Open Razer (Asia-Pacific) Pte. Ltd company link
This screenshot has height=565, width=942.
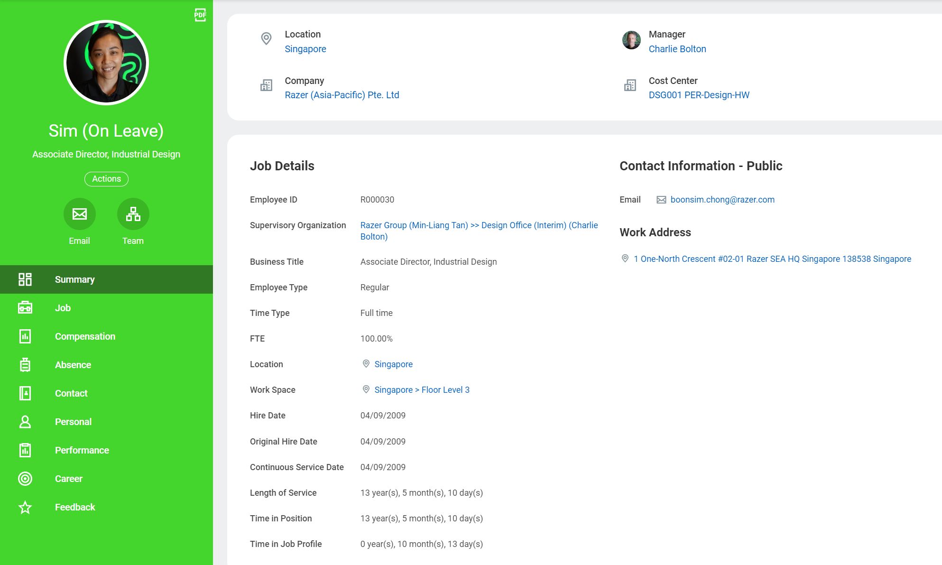[342, 95]
